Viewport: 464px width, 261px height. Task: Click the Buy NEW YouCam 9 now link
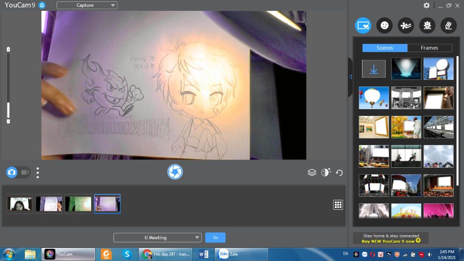coord(391,241)
